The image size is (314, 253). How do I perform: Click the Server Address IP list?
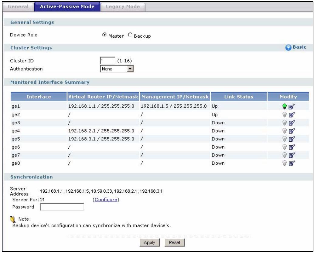tap(101, 191)
